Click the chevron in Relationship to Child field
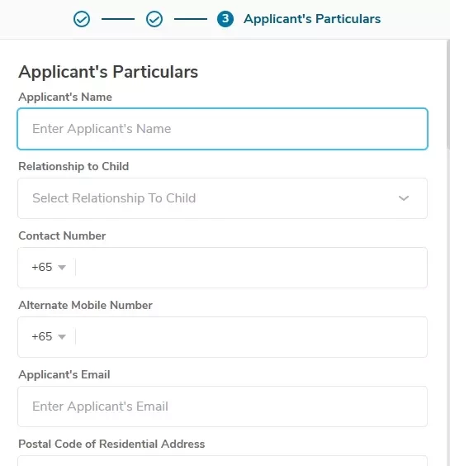The height and width of the screenshot is (466, 450). (x=404, y=198)
